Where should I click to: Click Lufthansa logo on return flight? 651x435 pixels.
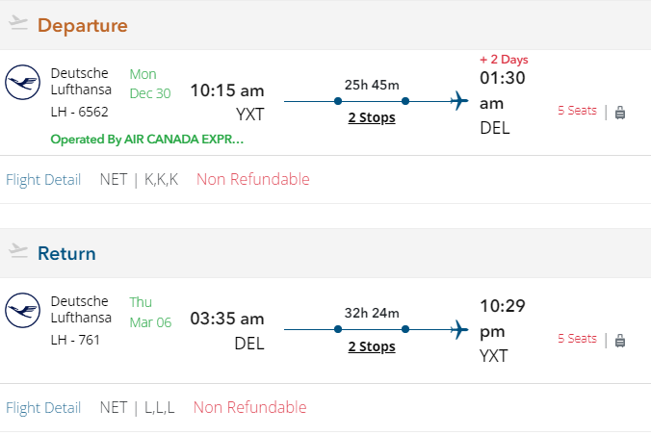coord(21,311)
